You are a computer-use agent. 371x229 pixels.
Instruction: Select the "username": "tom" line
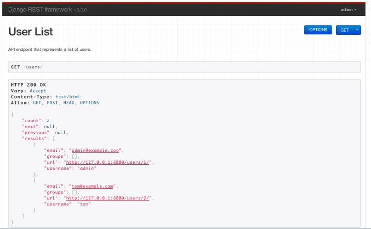67,204
